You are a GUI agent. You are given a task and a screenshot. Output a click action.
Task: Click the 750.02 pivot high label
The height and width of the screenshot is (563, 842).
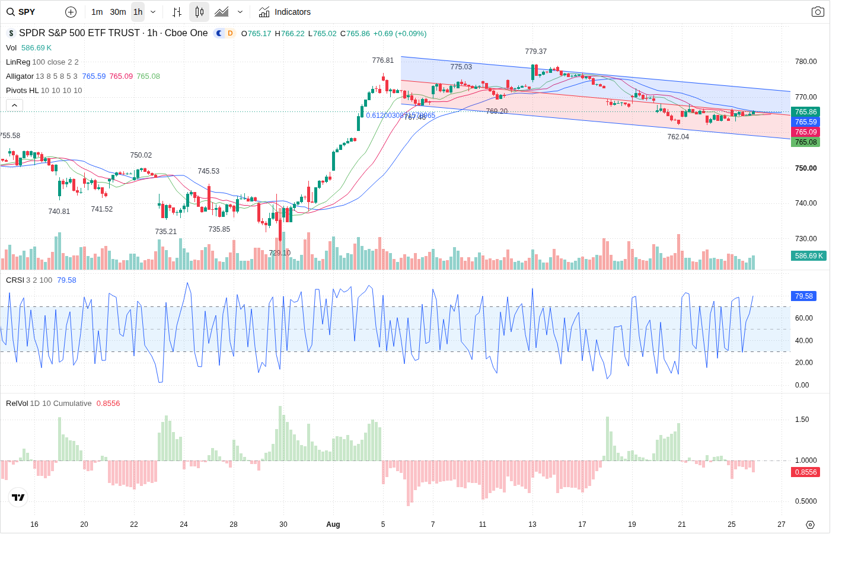tap(141, 155)
